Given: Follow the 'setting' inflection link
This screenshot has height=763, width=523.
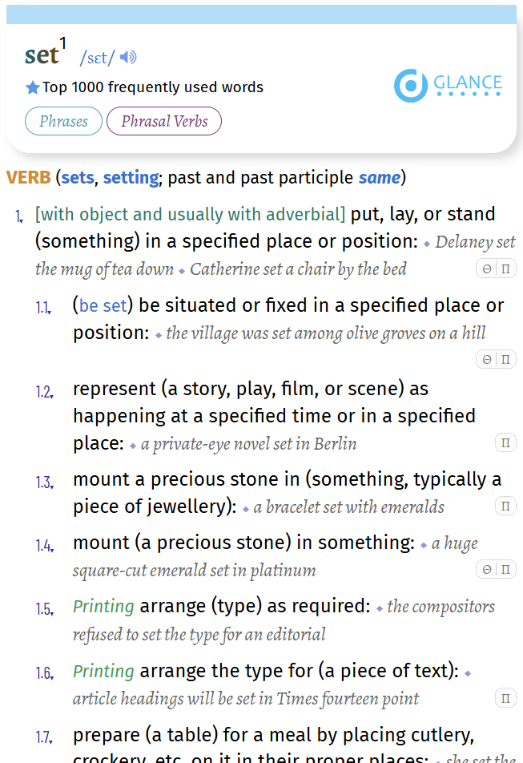Looking at the screenshot, I should point(131,177).
